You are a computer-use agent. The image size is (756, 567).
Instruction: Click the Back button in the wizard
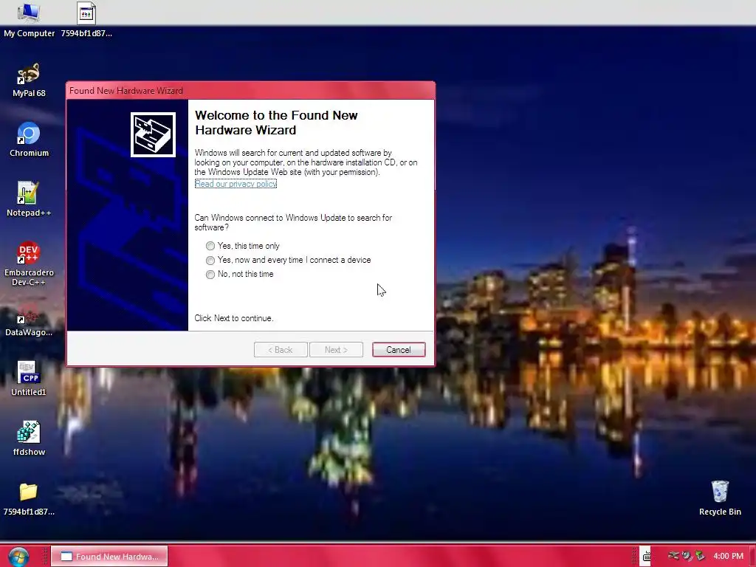pyautogui.click(x=281, y=349)
